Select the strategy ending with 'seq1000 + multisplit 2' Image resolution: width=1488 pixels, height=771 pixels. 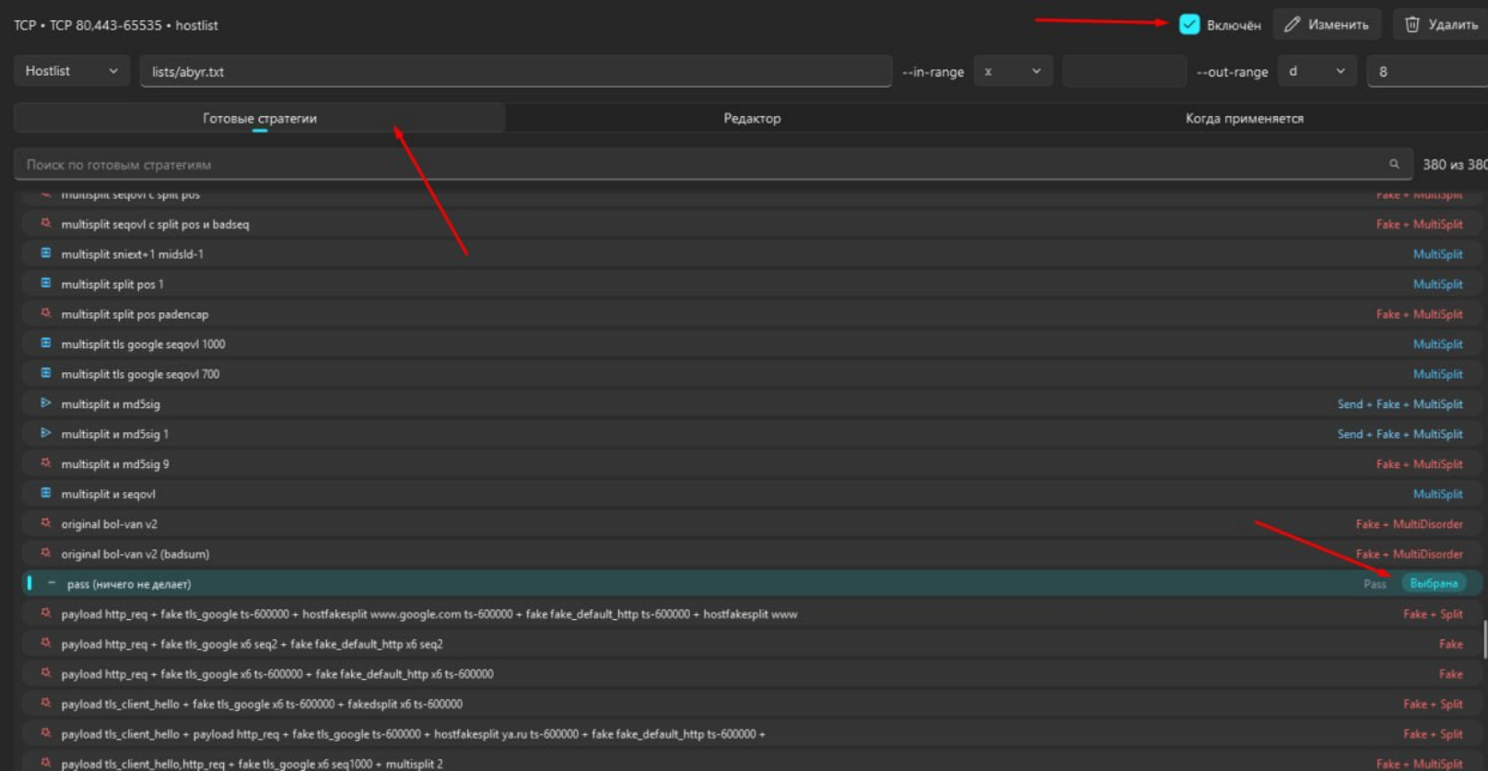pos(752,763)
